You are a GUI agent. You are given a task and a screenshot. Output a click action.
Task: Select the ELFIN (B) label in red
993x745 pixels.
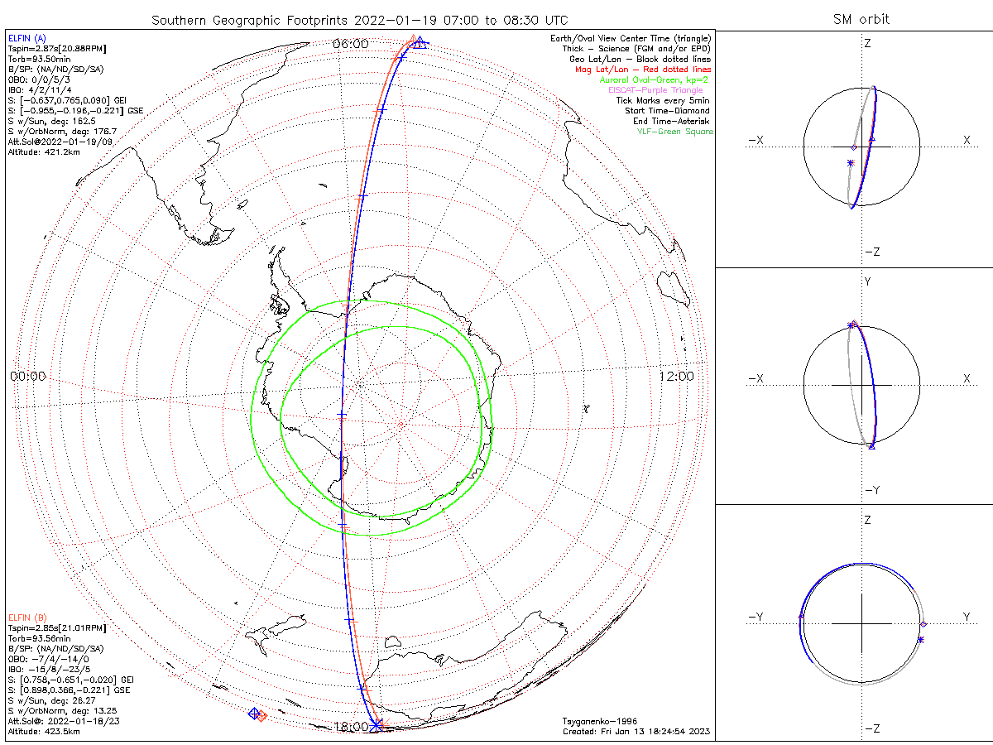[28, 617]
